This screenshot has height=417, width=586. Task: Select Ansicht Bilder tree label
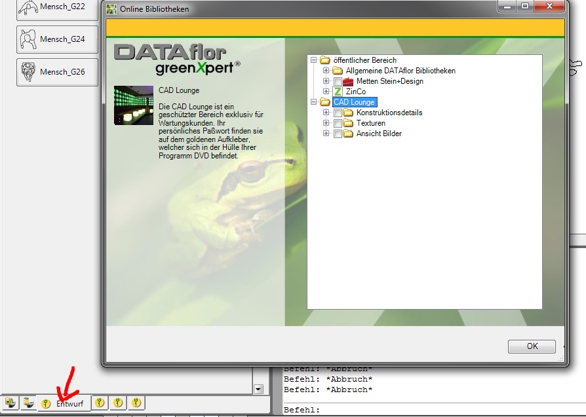379,134
